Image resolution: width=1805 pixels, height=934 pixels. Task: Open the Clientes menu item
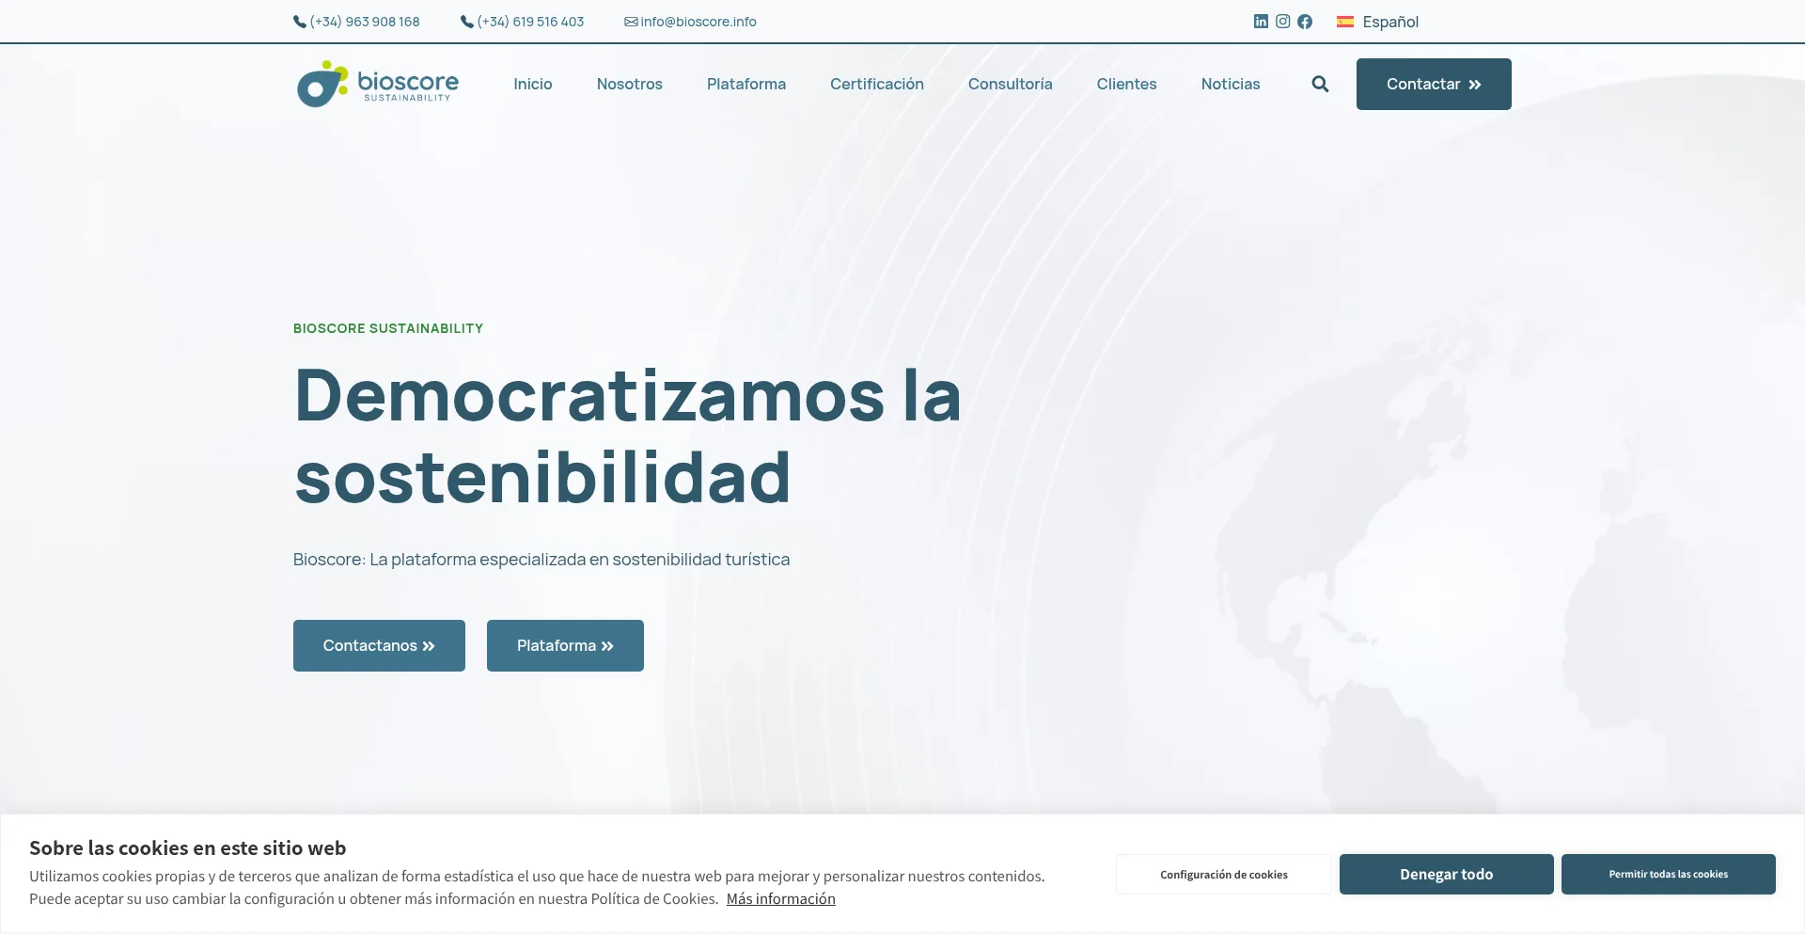click(1127, 84)
